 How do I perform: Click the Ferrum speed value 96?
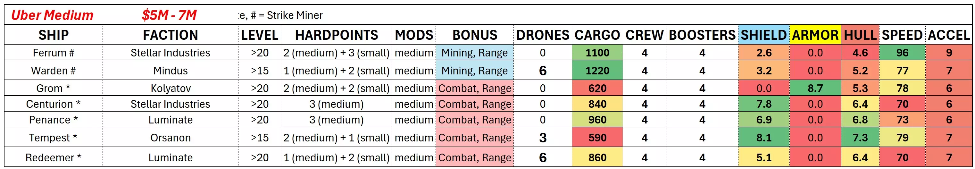pos(902,53)
